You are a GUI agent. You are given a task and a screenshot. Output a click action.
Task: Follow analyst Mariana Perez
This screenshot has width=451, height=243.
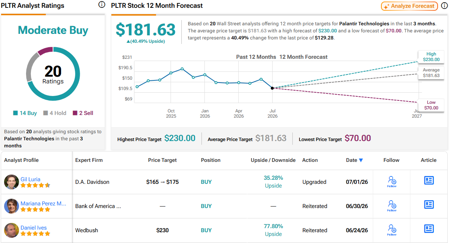[x=392, y=206]
